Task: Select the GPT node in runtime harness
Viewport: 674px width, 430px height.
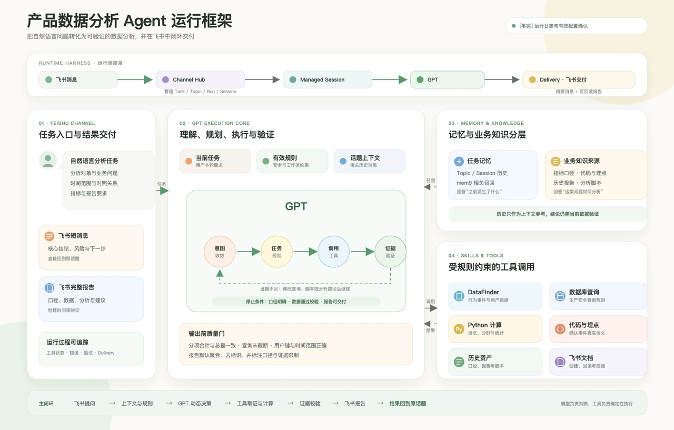Action: coord(447,79)
